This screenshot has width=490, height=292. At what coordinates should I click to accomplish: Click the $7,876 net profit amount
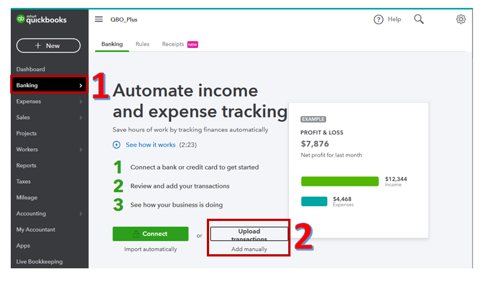click(315, 144)
